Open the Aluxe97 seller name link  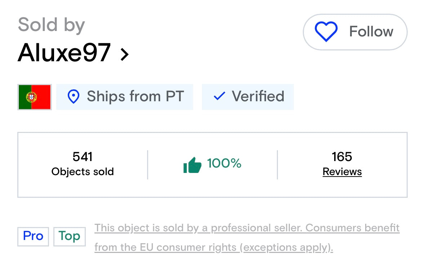coord(64,53)
